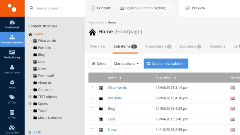The width and height of the screenshot is (240, 135).
Task: Open Portfolio link in table
Action: tap(115, 98)
